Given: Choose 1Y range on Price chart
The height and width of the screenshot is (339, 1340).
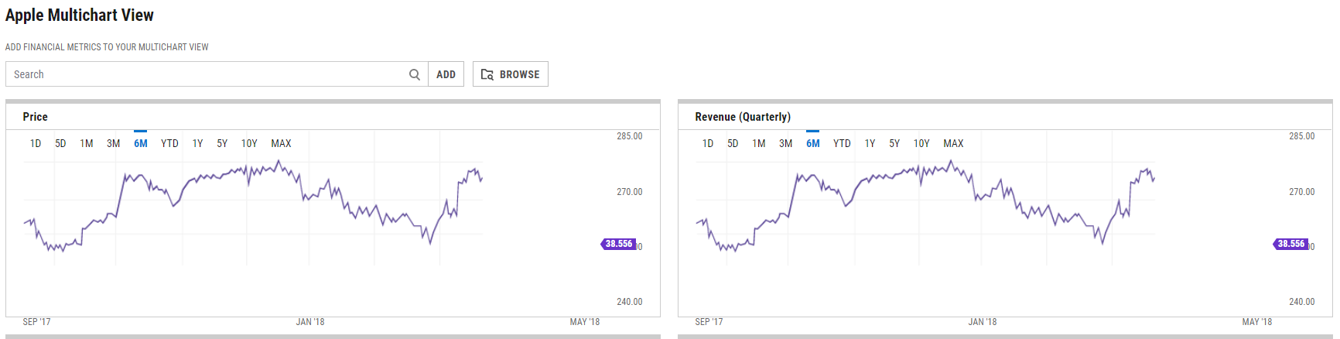Looking at the screenshot, I should click(197, 143).
